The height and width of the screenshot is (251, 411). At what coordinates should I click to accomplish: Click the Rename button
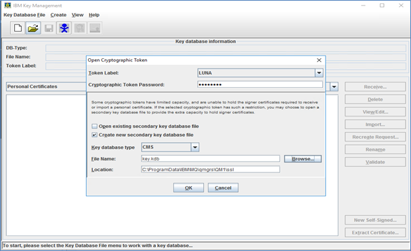coord(375,150)
